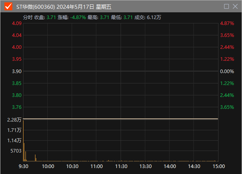Viewport: 242px width, 174px height.
Task: Close the ST华微 chart window
Action: coord(235,6)
